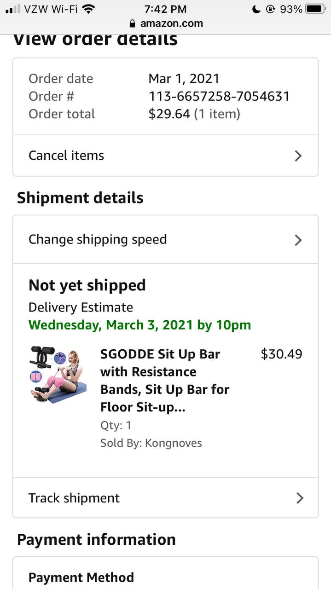
Task: Tap the battery indicator icon
Action: pos(315,9)
